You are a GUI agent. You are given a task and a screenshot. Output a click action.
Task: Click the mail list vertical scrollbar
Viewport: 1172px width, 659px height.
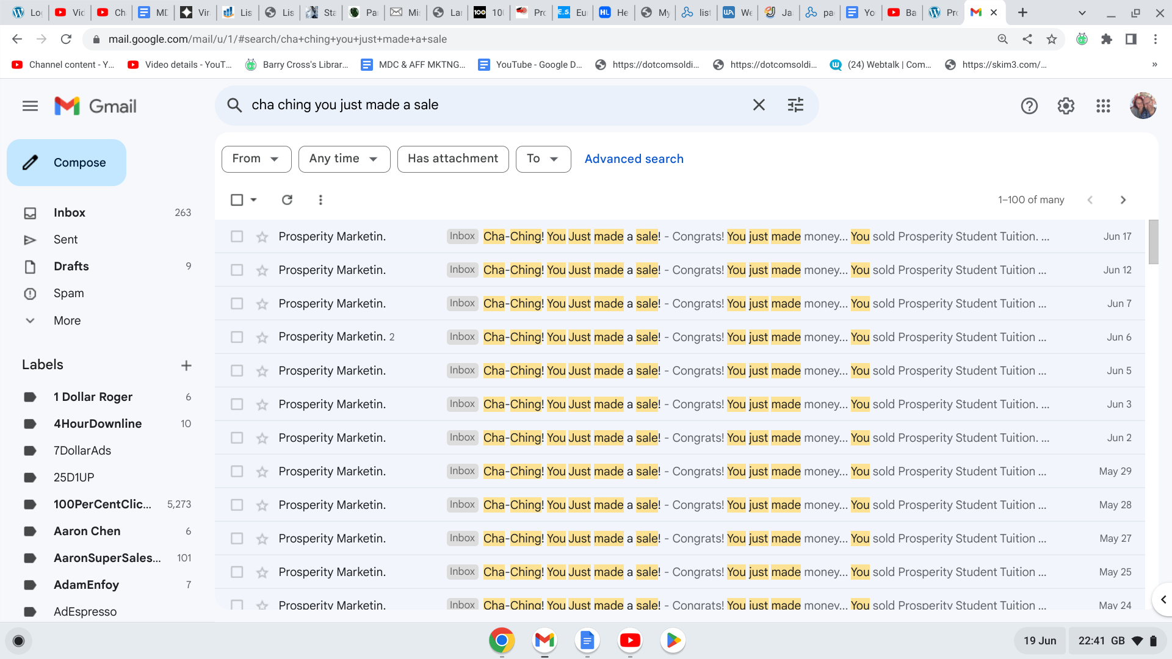coord(1153,242)
